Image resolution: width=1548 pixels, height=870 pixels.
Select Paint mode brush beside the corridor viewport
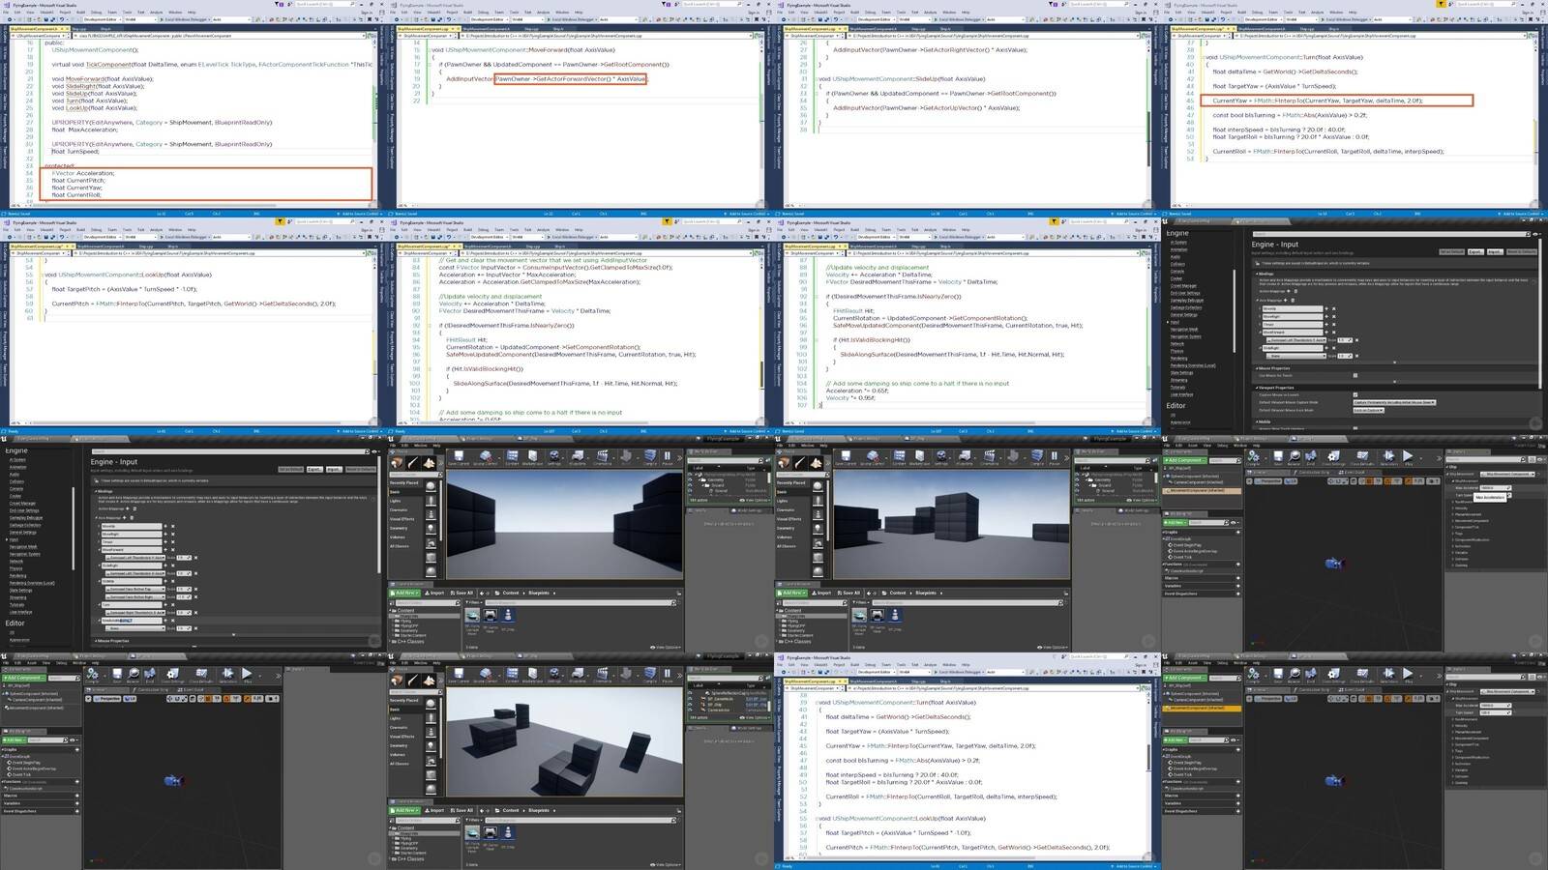pyautogui.click(x=413, y=463)
